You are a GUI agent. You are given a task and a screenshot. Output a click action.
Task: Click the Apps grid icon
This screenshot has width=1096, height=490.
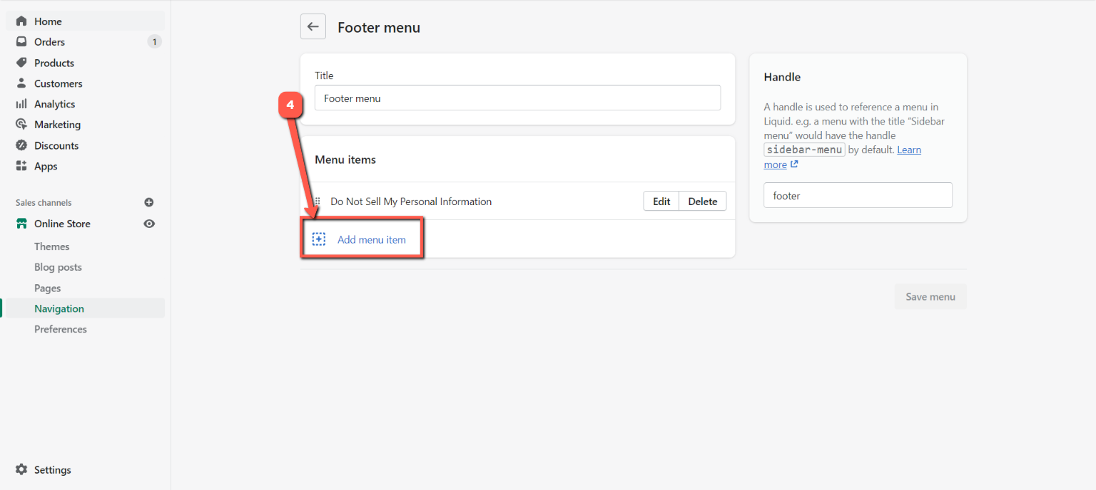21,166
